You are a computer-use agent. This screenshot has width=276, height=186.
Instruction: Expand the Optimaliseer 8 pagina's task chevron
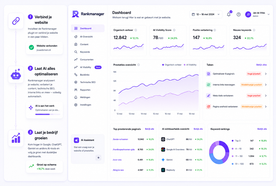(x=266, y=74)
